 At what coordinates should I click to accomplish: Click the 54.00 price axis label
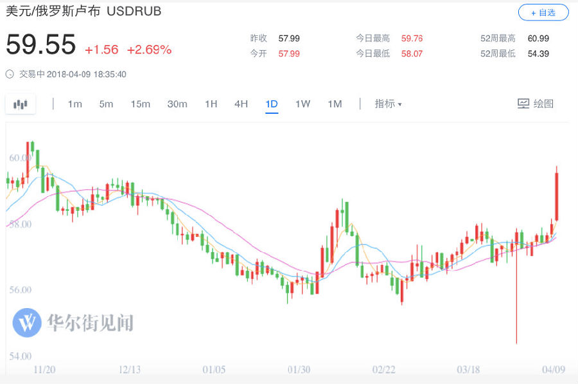21,356
